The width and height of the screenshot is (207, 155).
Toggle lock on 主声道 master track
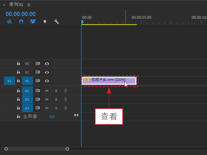18,116
